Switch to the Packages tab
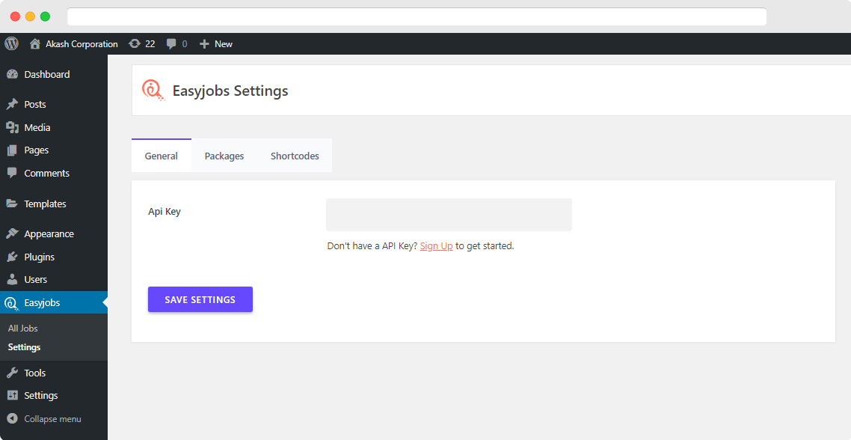The height and width of the screenshot is (440, 851). pyautogui.click(x=224, y=156)
